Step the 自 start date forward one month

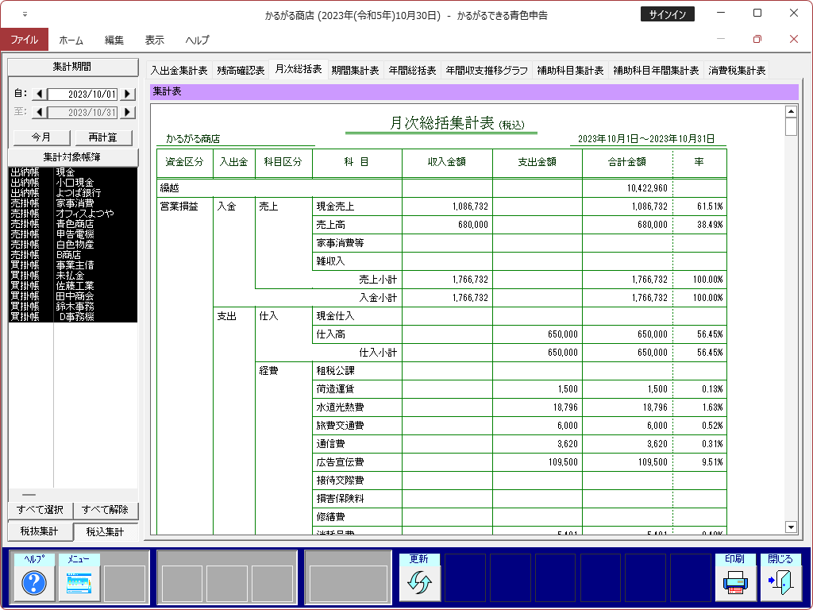[x=128, y=94]
